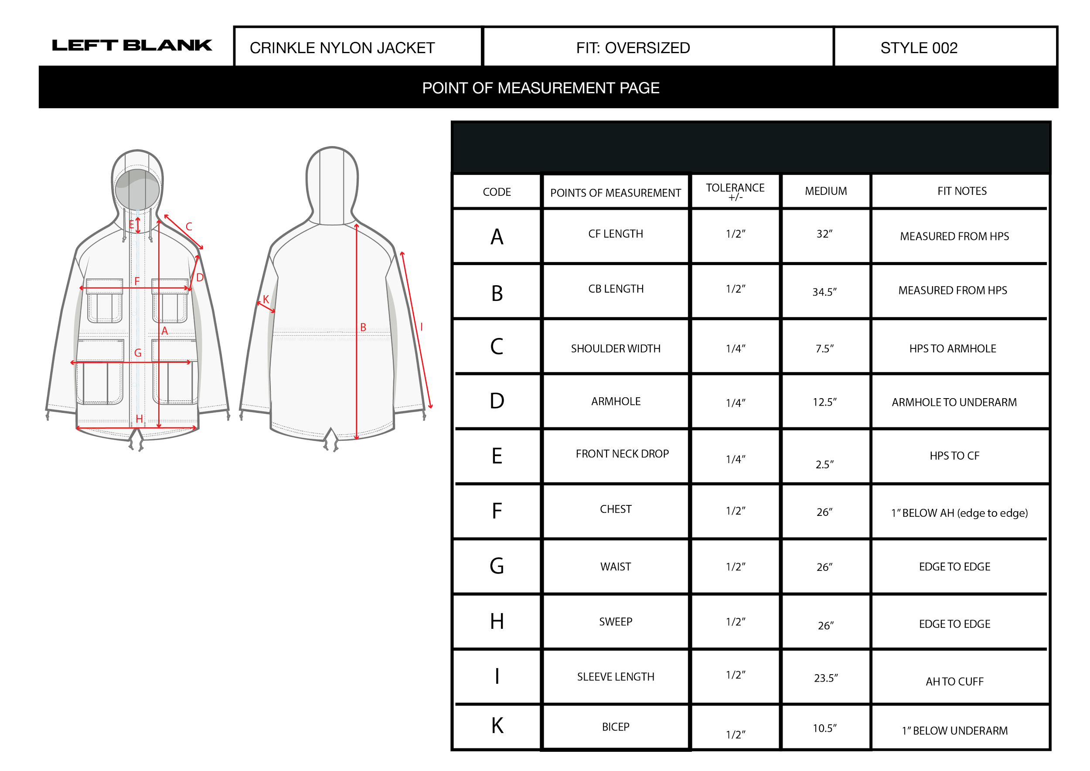Screen dimensions: 1090x771
Task: Click the BICEP measurement cell
Action: 615,727
